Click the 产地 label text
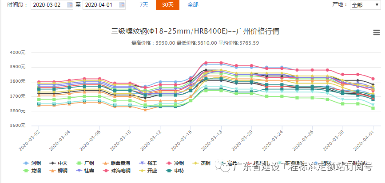This screenshot has height=183, width=385. (x=339, y=5)
